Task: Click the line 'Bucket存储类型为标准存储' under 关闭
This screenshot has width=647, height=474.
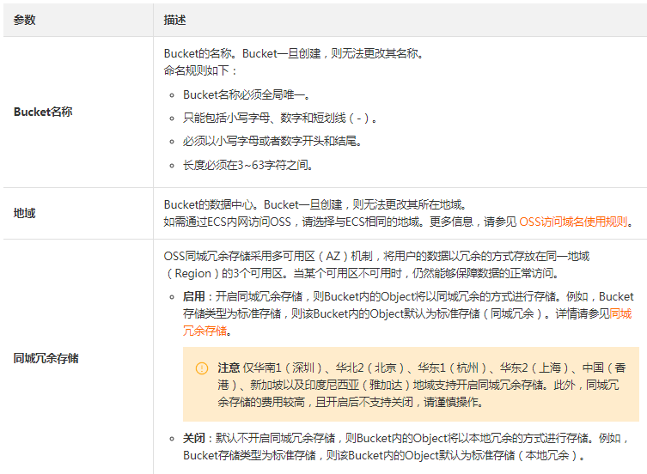Action: (384, 455)
